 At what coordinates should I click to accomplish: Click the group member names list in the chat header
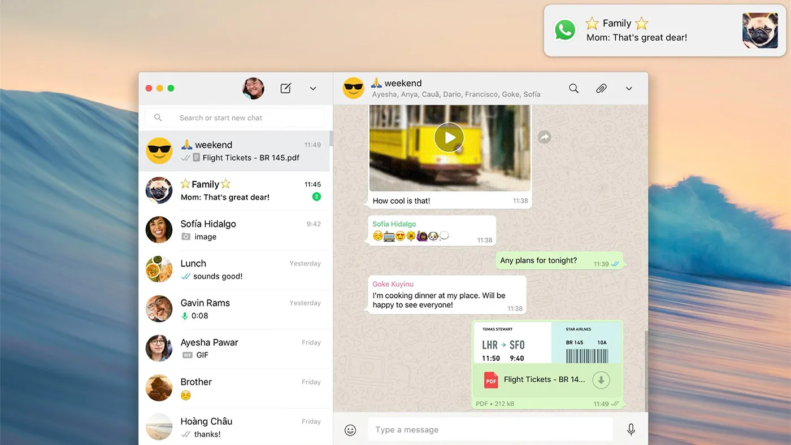coord(456,94)
